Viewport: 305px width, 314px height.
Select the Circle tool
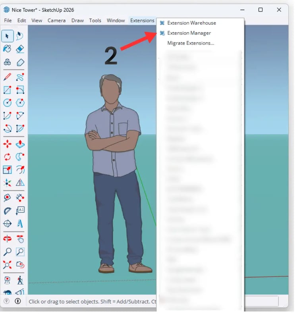pos(8,103)
